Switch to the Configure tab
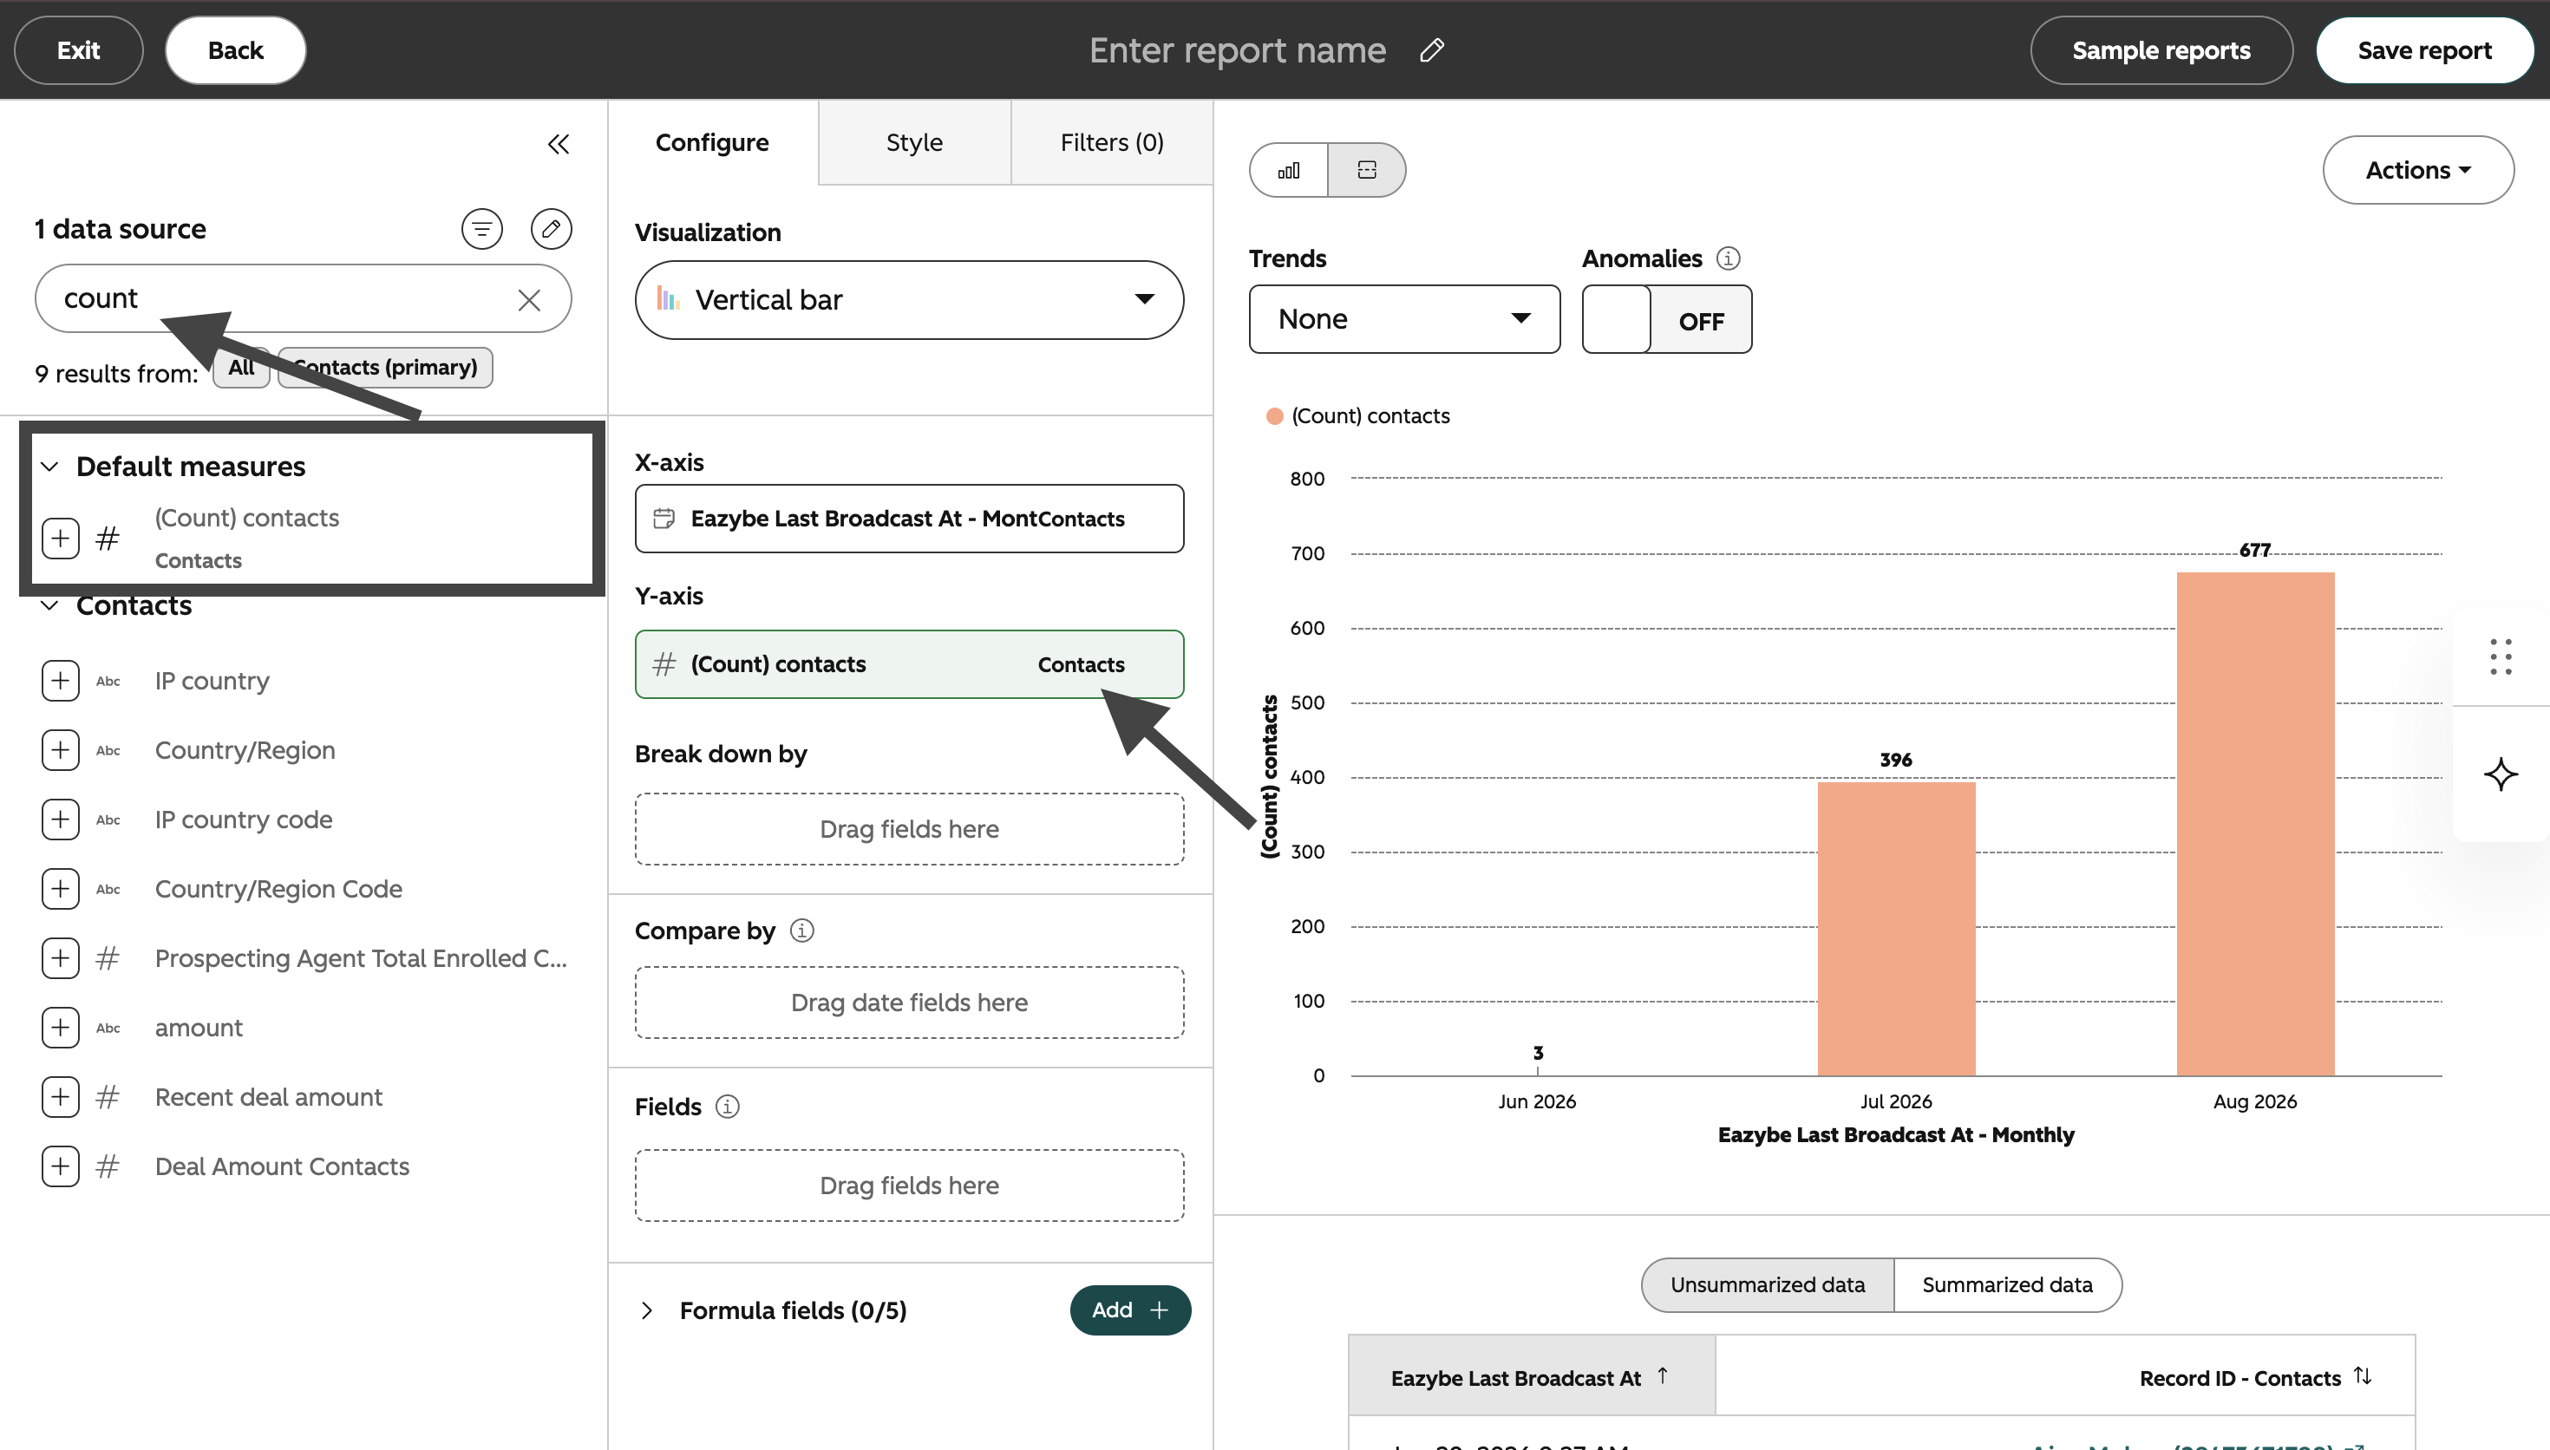 coord(712,142)
